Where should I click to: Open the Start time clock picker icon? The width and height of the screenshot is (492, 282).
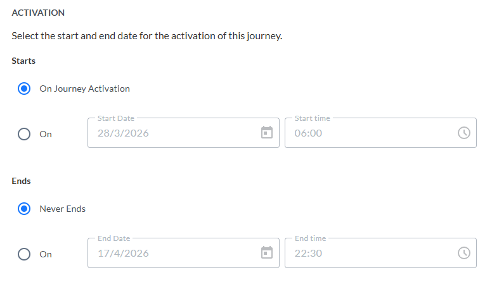click(464, 133)
